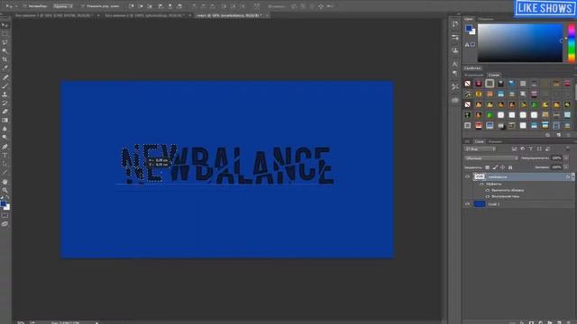Switch to the Каналы tab
This screenshot has width=577, height=324.
click(x=495, y=141)
